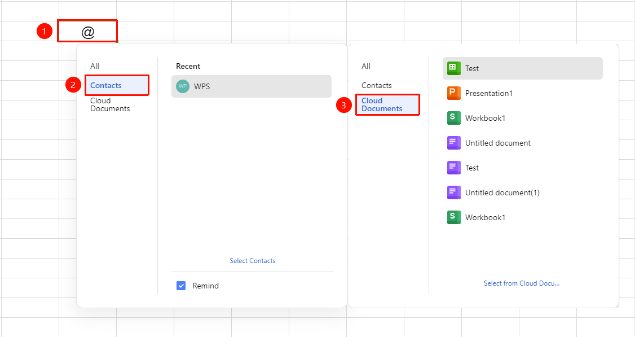
Task: Uncheck the Remind checkbox
Action: (181, 286)
